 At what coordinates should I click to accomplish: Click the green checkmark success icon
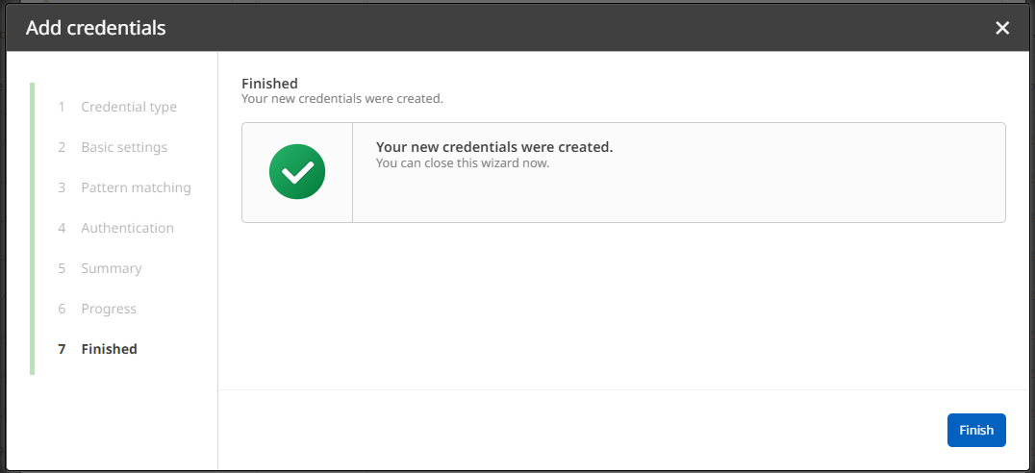click(297, 172)
